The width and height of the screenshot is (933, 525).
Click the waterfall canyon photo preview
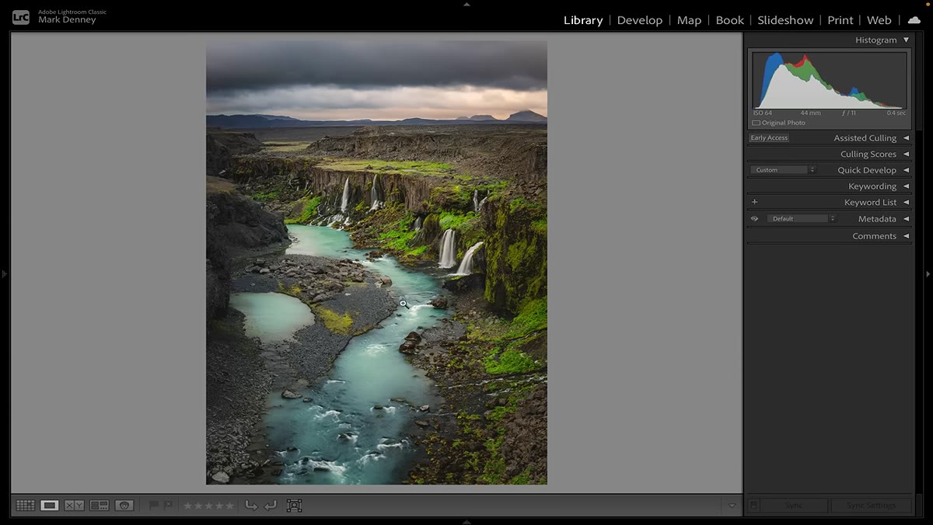(376, 262)
